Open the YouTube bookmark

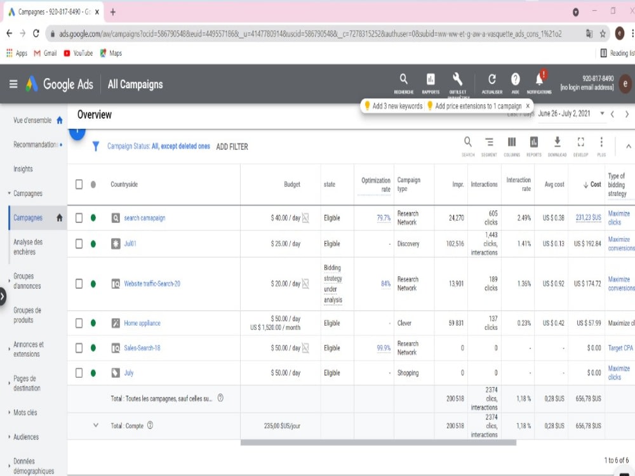pos(78,53)
